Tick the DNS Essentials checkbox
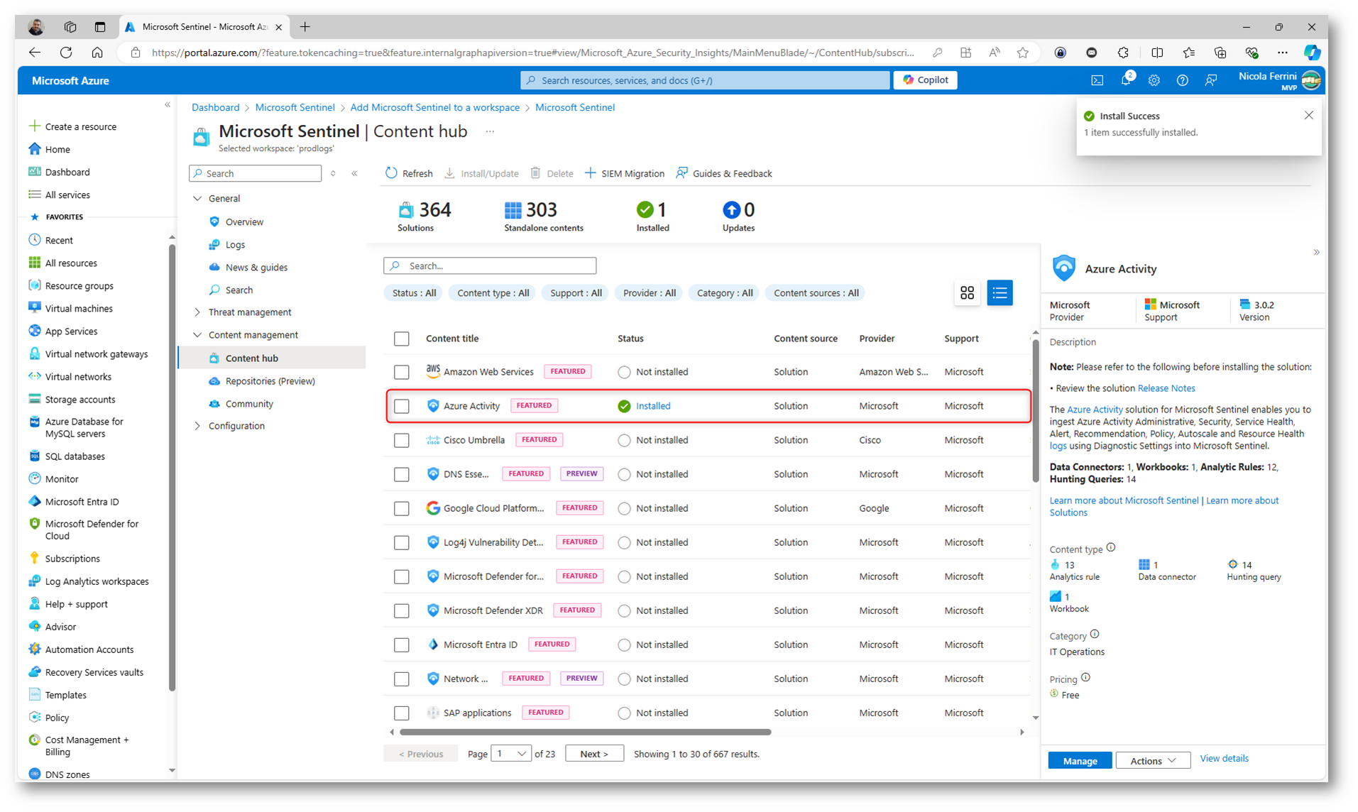The height and width of the screenshot is (812, 1358). [x=402, y=474]
